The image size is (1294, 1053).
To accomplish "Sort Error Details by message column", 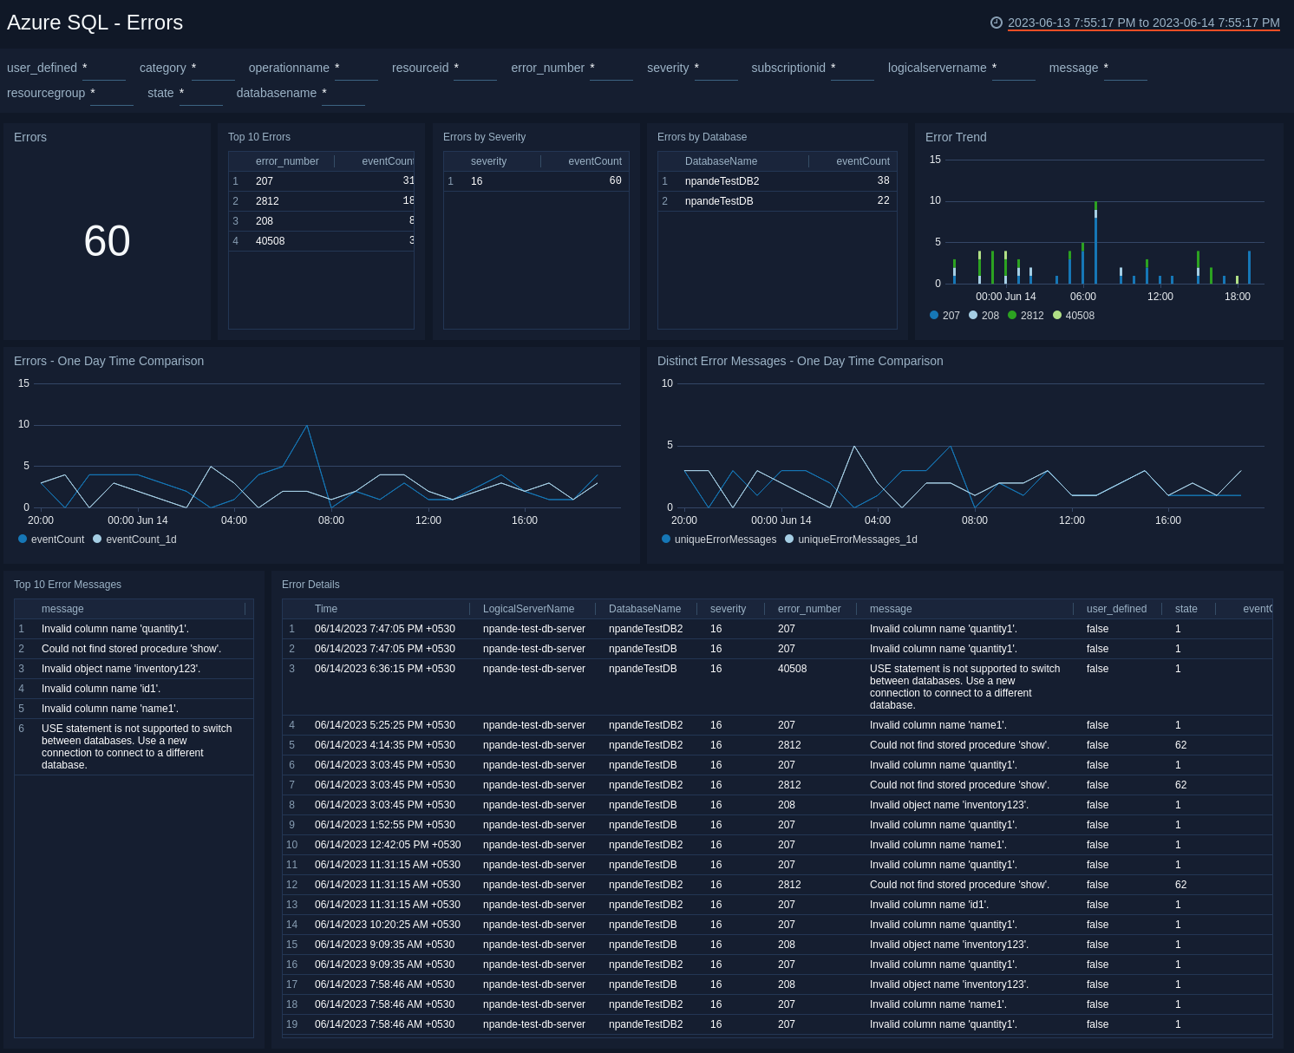I will point(891,609).
